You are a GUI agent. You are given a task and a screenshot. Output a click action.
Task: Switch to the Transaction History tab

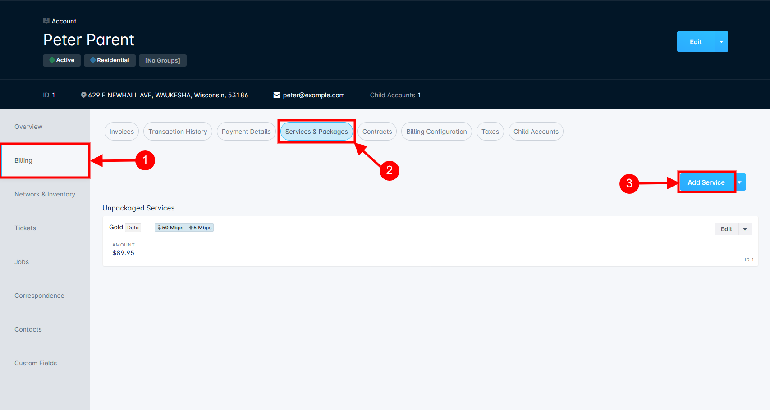tap(178, 132)
